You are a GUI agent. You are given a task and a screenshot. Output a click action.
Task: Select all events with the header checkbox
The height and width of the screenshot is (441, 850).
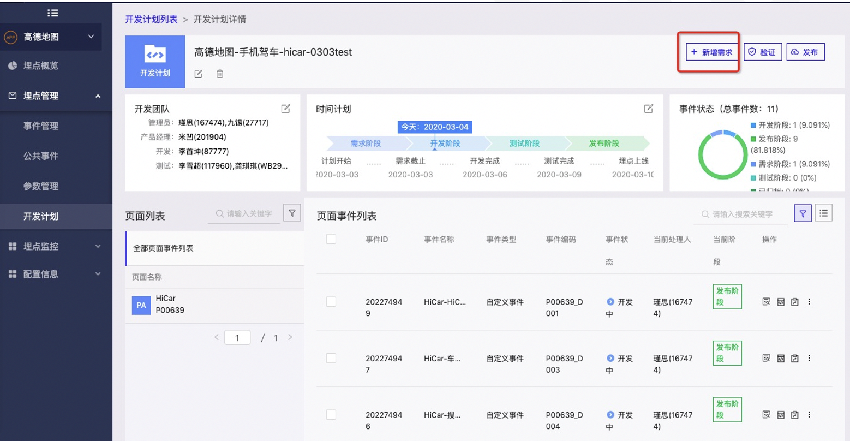point(331,239)
